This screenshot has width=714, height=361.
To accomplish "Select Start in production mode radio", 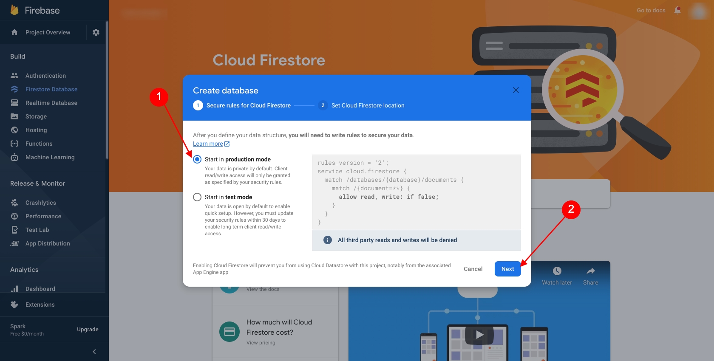I will 197,159.
